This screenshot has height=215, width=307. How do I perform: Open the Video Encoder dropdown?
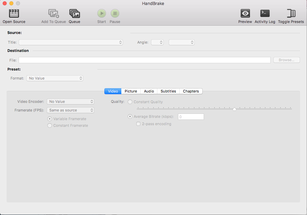pyautogui.click(x=70, y=102)
